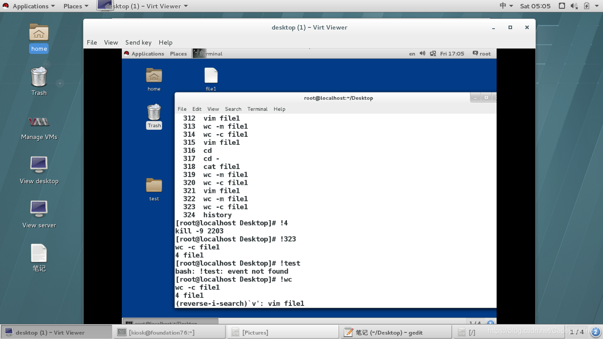Click the root user label in guest panel
The image size is (603, 339).
tap(485, 53)
